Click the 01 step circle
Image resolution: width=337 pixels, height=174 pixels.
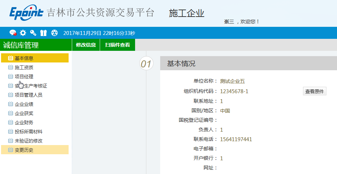[146, 64]
